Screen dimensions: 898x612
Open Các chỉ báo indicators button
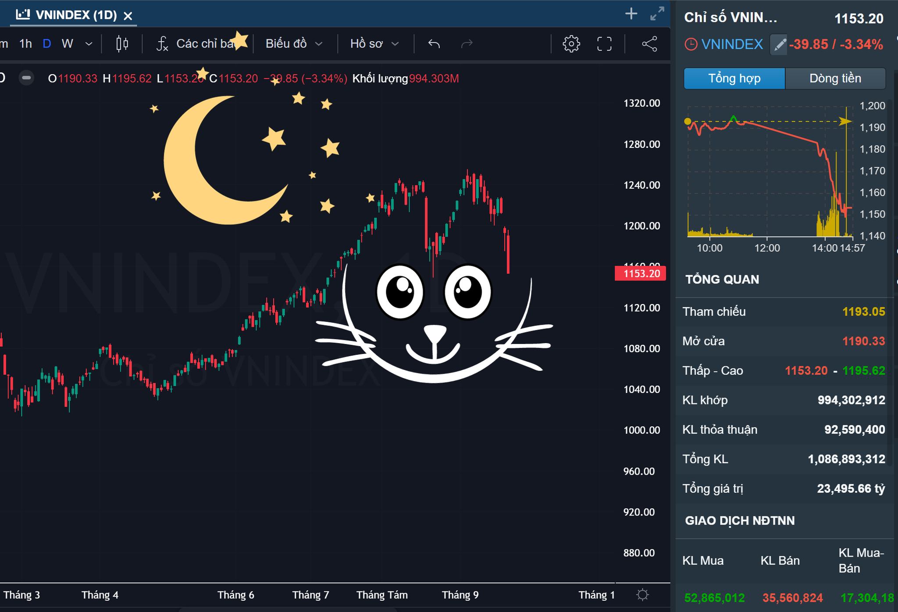[x=197, y=44]
